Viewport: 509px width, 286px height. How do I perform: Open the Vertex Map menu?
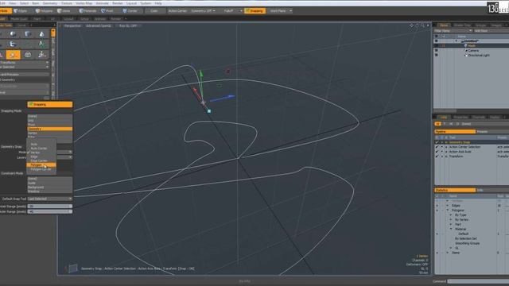coord(84,3)
